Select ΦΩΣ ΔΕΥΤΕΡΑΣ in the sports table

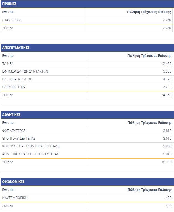[x=14, y=131]
